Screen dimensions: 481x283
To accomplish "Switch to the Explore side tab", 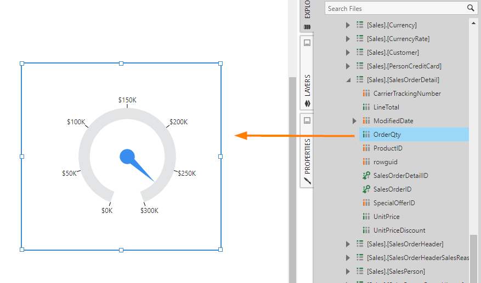I will click(x=307, y=14).
